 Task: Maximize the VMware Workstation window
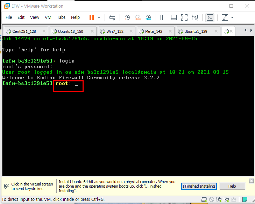click(231, 6)
